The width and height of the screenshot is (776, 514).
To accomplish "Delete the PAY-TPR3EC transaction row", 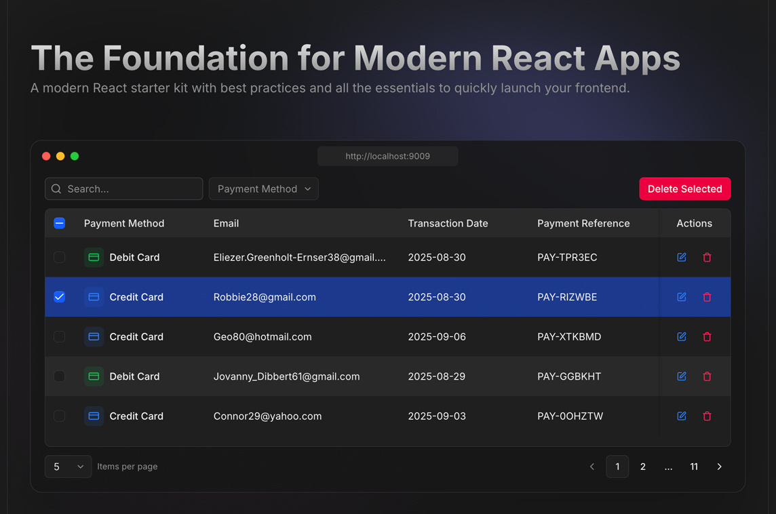I will (707, 258).
